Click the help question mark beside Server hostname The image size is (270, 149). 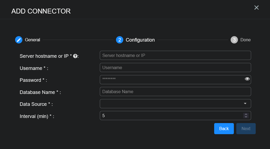tap(75, 56)
